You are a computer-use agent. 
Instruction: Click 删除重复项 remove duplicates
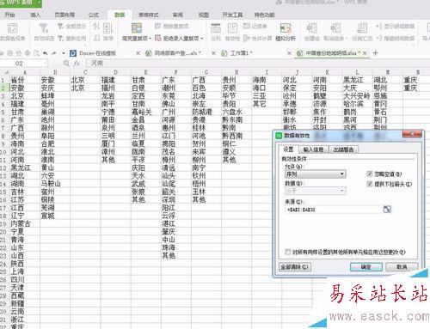(x=171, y=26)
